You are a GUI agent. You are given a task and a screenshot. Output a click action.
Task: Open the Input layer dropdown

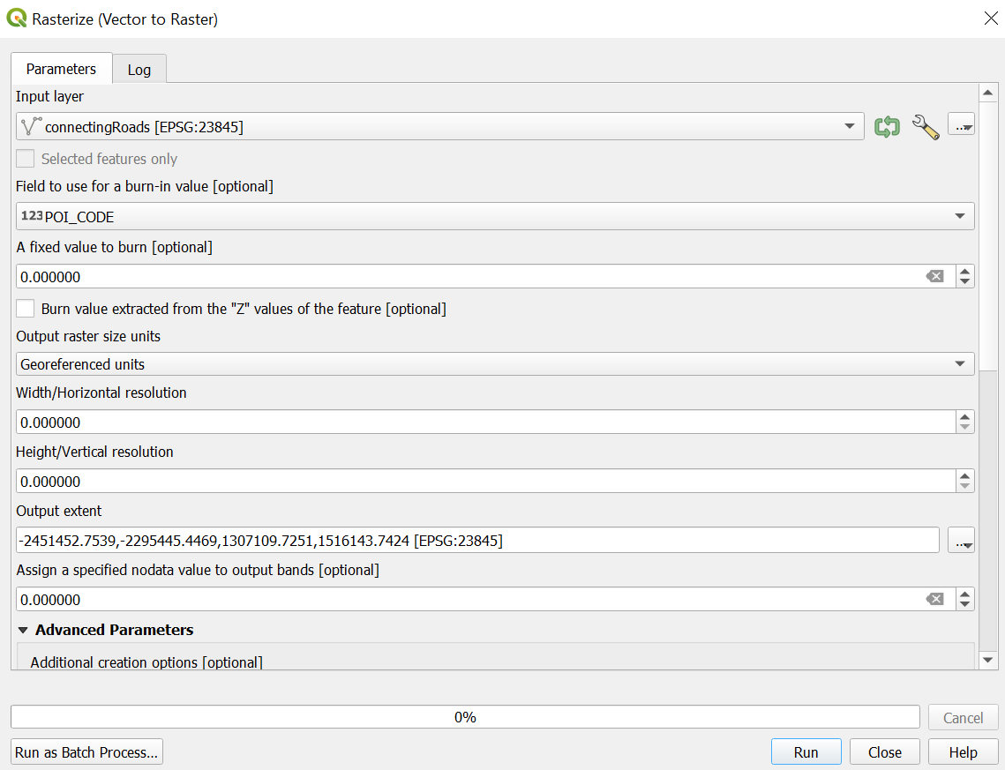coord(439,127)
